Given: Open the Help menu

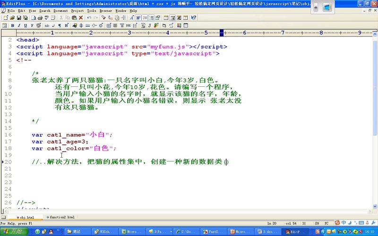Looking at the screenshot, I should [133, 11].
